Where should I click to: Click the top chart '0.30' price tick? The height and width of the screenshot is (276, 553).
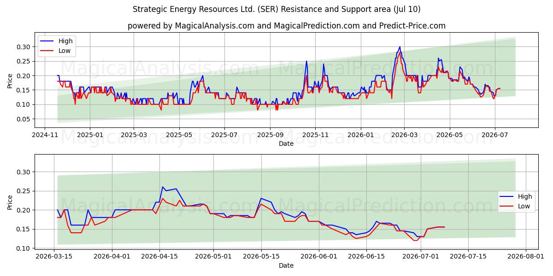pos(24,47)
